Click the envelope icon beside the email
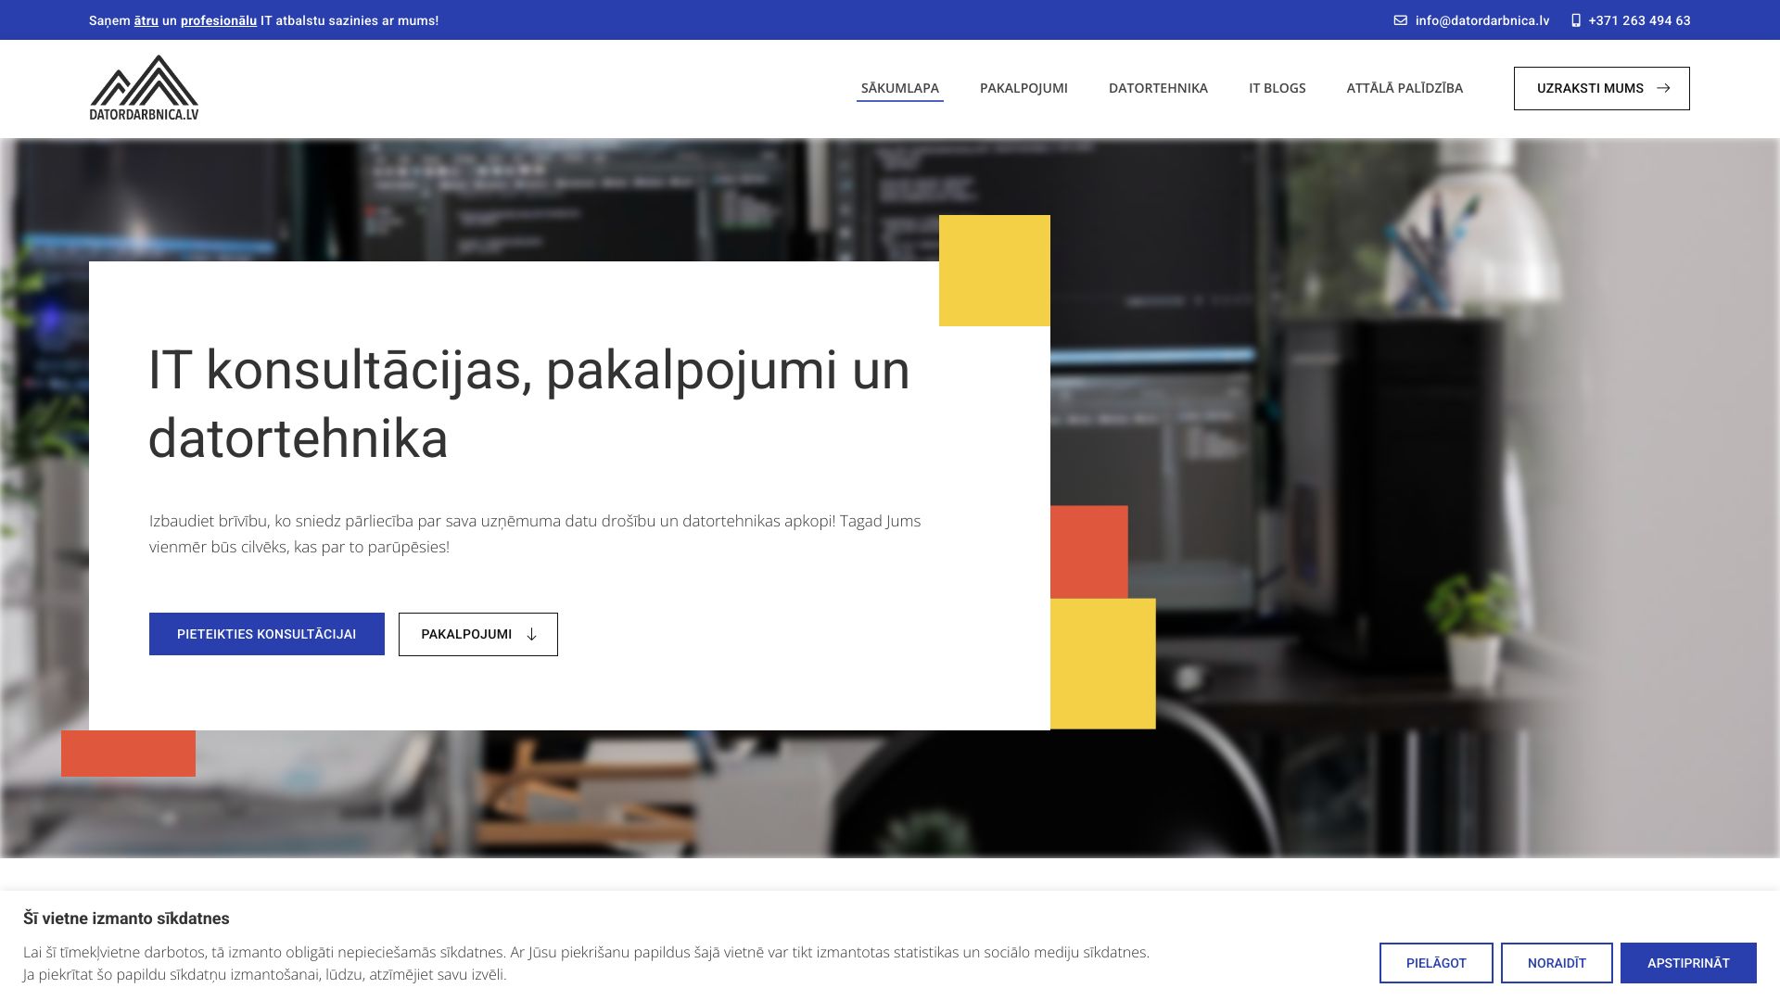Screen dimensions: 1780x1001 [x=1400, y=20]
